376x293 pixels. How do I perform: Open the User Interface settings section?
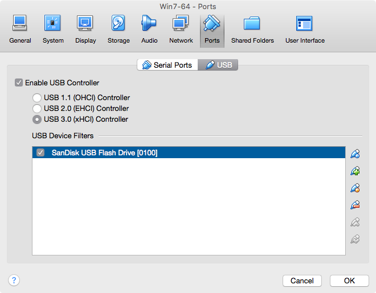point(305,30)
